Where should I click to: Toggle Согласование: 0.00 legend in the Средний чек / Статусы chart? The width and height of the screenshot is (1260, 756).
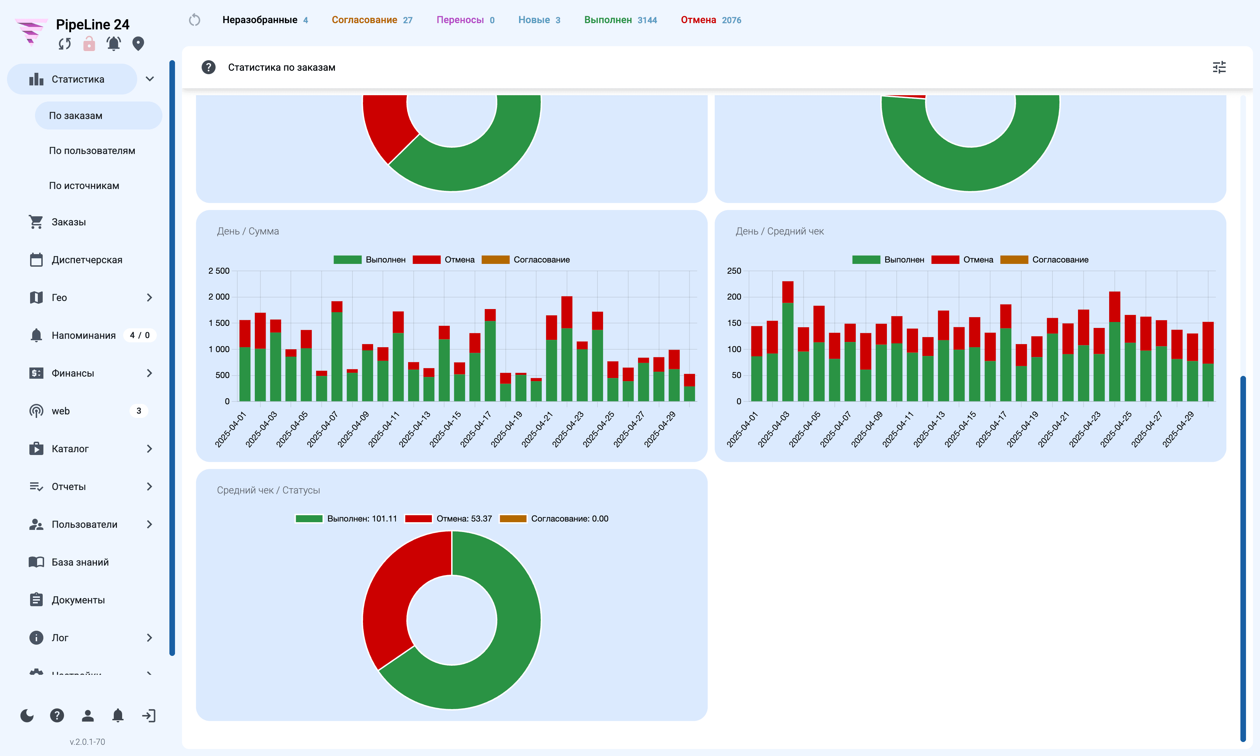point(554,519)
